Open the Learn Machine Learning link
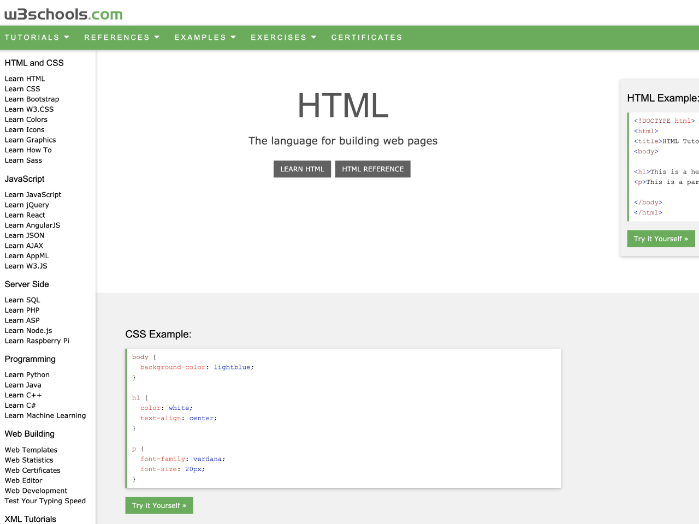 pos(45,416)
